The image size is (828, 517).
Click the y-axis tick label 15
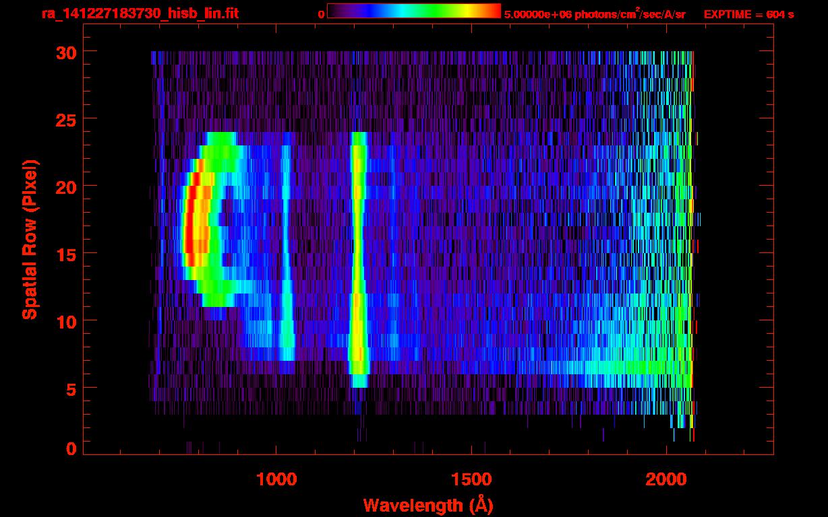tap(65, 254)
